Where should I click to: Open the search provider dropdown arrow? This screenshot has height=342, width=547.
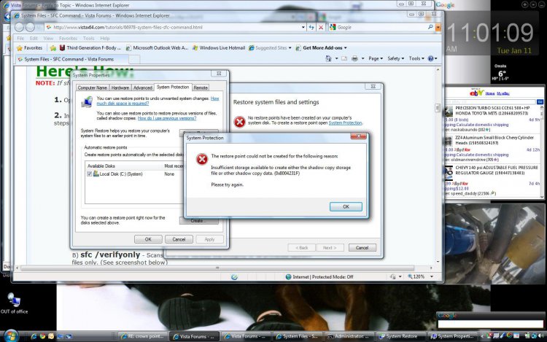click(438, 27)
